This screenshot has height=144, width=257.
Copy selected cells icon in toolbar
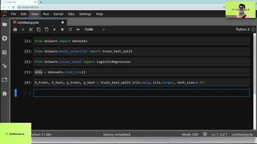click(39, 29)
